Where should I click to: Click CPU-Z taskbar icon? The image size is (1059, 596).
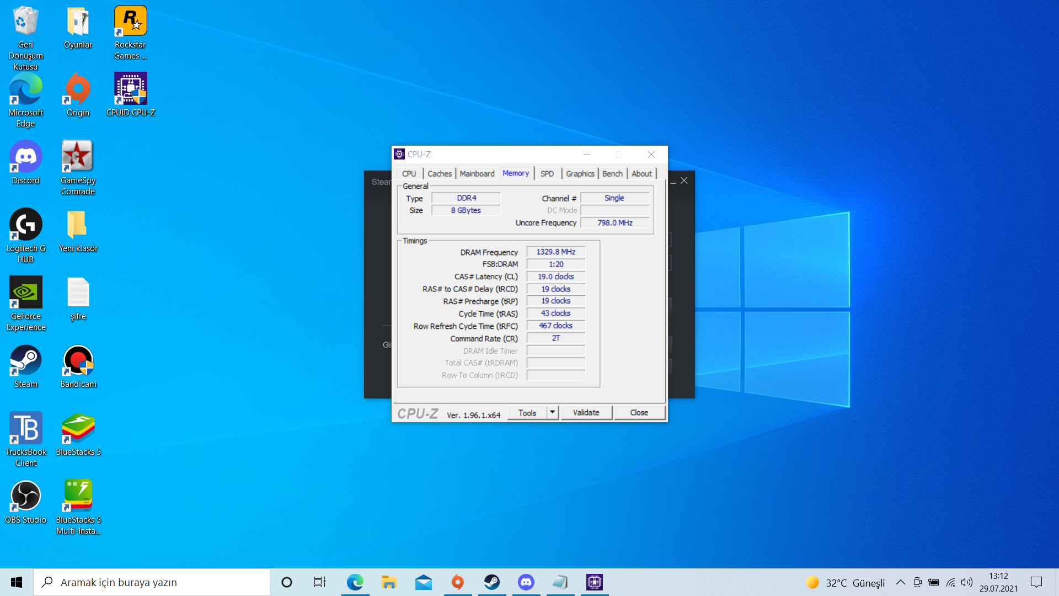click(594, 582)
